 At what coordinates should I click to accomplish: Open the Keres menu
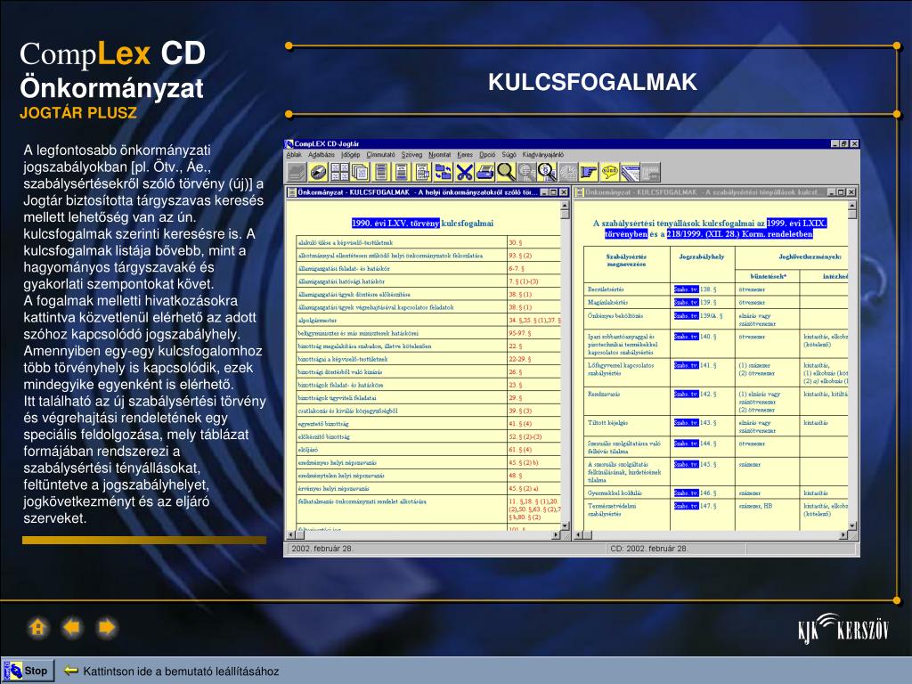tap(465, 155)
